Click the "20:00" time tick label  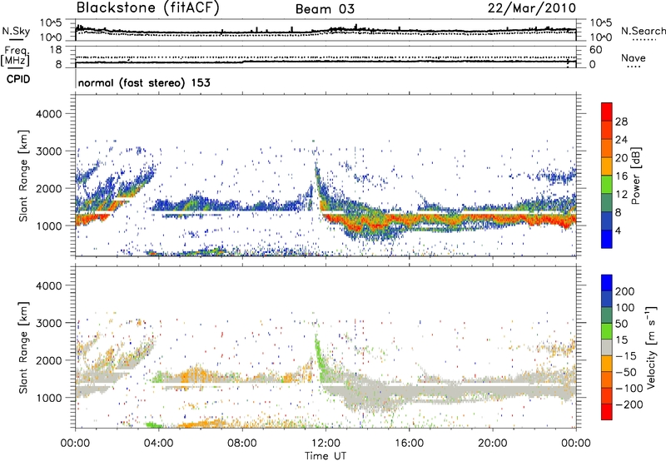pyautogui.click(x=492, y=444)
